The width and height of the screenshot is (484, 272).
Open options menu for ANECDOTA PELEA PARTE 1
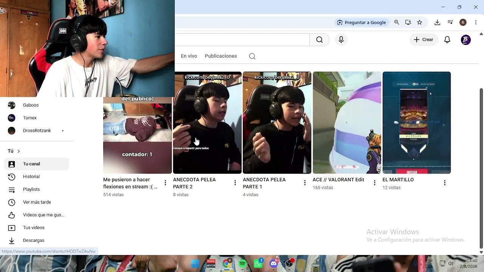(305, 183)
